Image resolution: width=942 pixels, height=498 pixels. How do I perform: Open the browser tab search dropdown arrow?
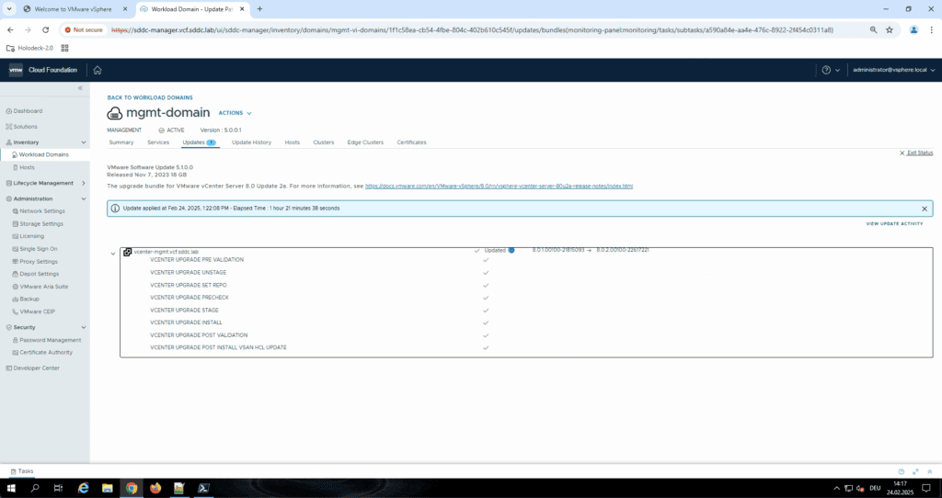9,9
